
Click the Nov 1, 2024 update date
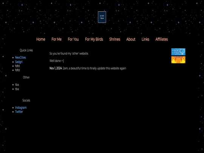[x=56, y=68]
